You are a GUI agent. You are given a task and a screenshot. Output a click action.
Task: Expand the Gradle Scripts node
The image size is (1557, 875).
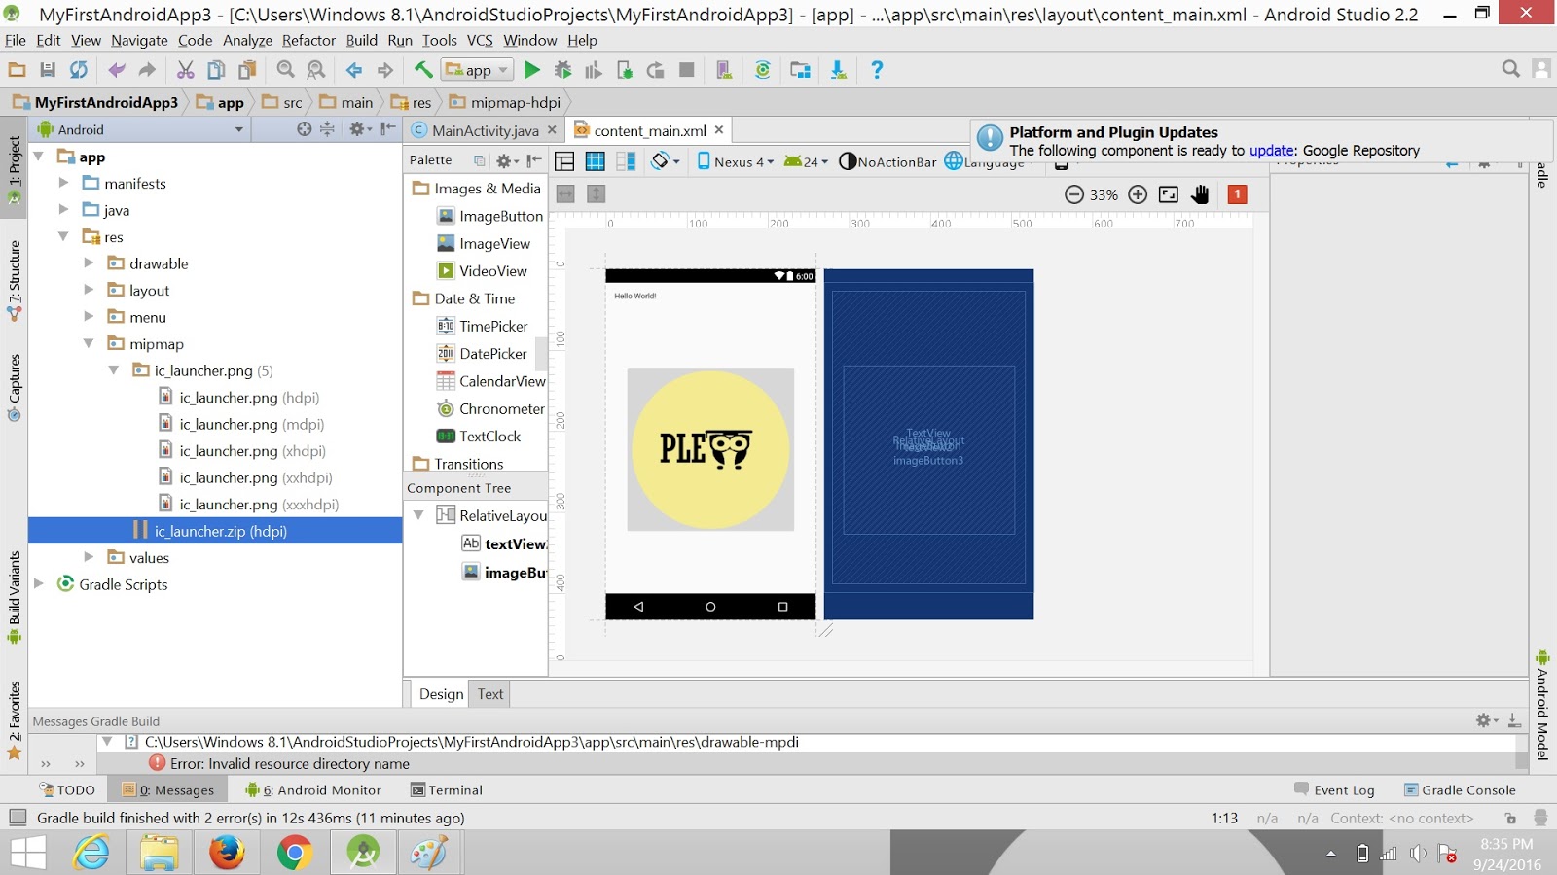[x=39, y=584]
